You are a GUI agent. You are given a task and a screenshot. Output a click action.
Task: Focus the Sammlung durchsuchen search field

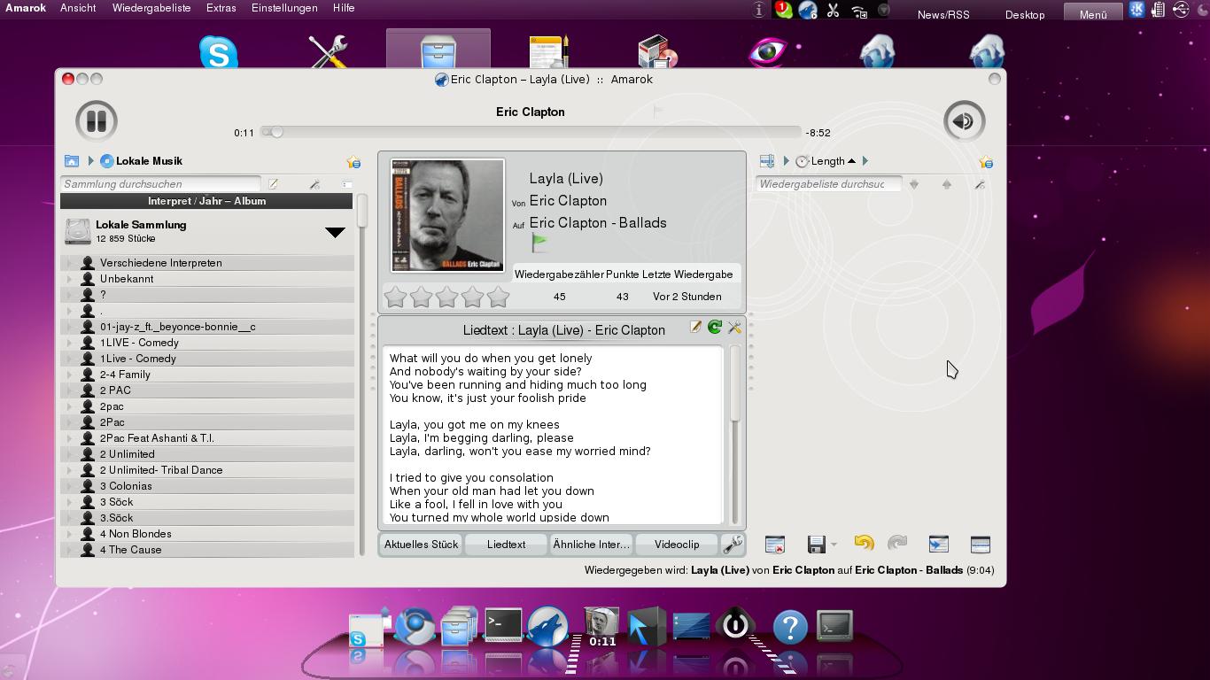click(160, 184)
